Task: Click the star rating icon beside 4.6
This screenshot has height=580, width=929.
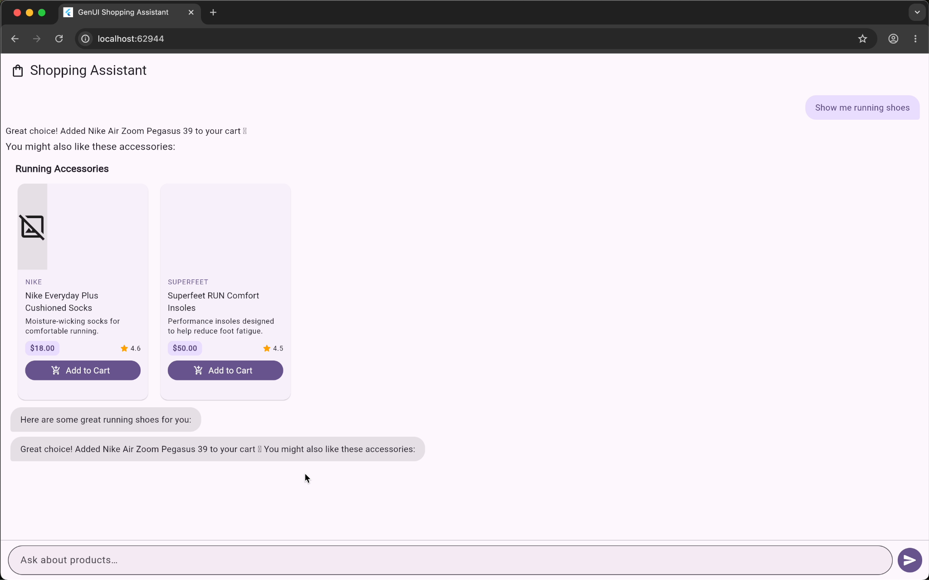Action: (124, 348)
